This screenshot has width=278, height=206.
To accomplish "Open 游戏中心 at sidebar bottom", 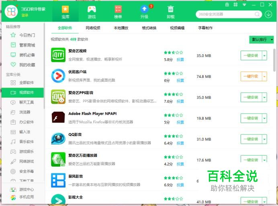I will 22,190.
